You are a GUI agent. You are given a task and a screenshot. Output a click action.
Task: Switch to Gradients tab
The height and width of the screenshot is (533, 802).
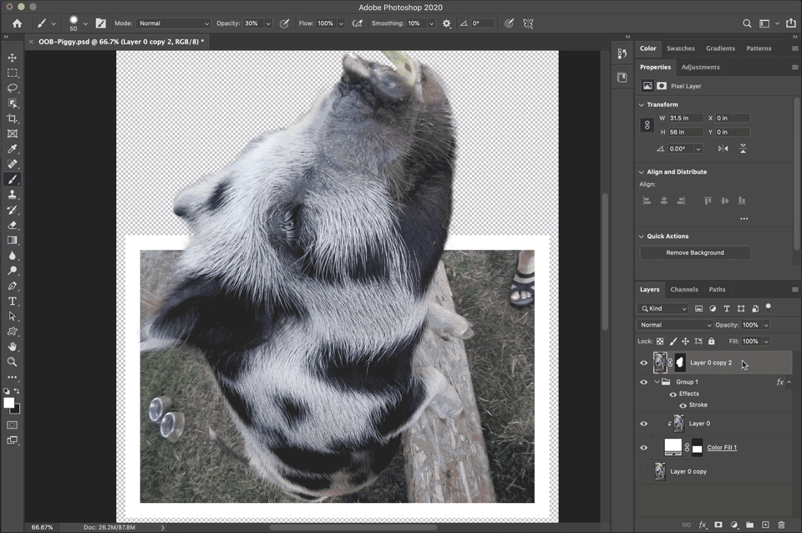(x=720, y=48)
